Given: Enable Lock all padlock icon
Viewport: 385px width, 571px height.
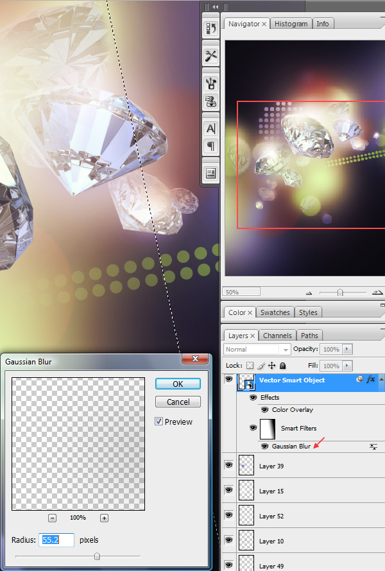Looking at the screenshot, I should 282,365.
